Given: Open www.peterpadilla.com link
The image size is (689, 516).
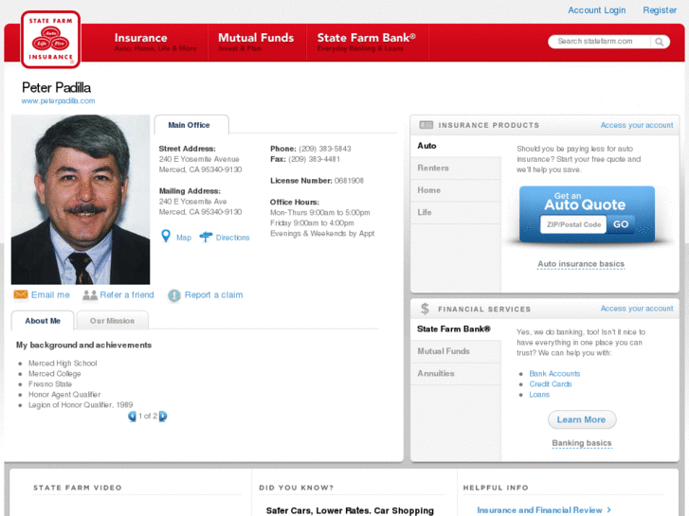Looking at the screenshot, I should (x=58, y=100).
